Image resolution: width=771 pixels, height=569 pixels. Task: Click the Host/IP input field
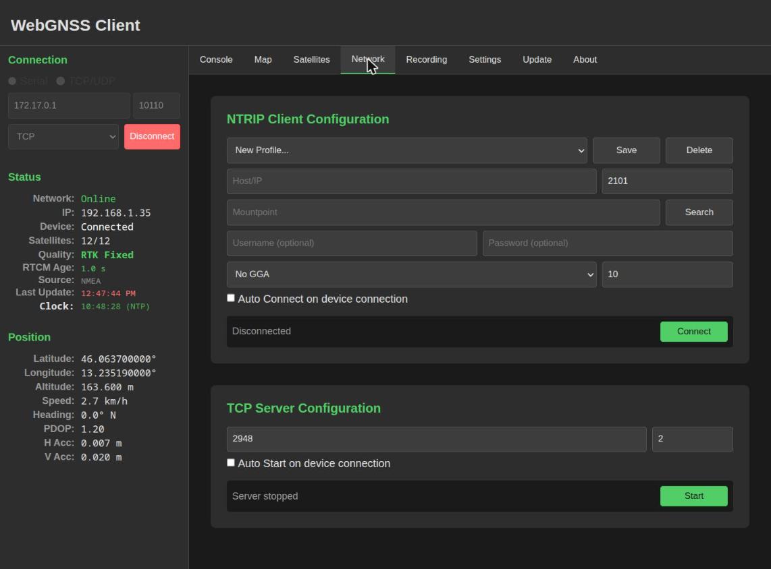click(x=412, y=181)
